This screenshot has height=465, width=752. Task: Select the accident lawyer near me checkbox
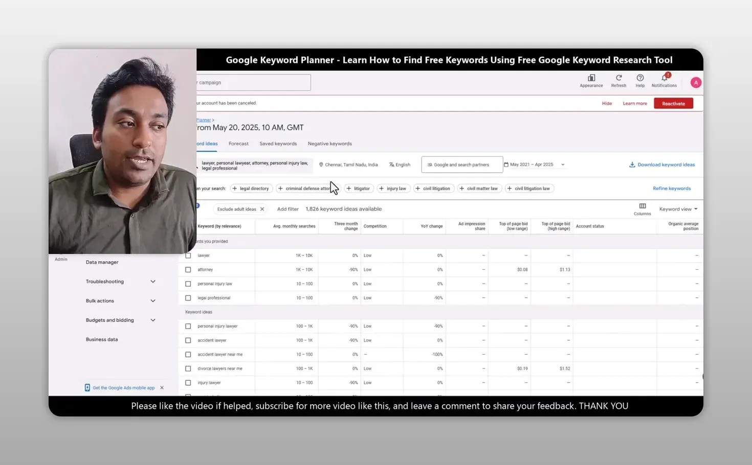(x=188, y=355)
